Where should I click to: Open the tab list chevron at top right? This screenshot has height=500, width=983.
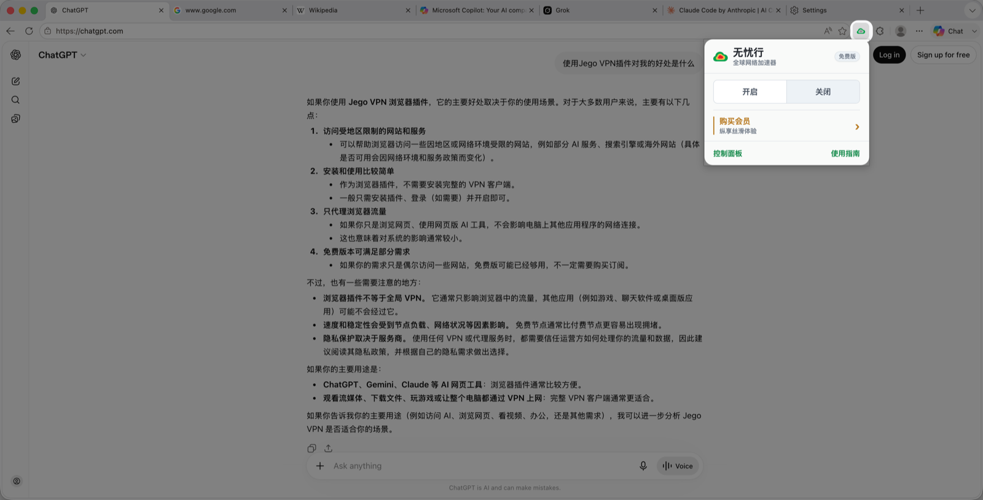coord(972,10)
